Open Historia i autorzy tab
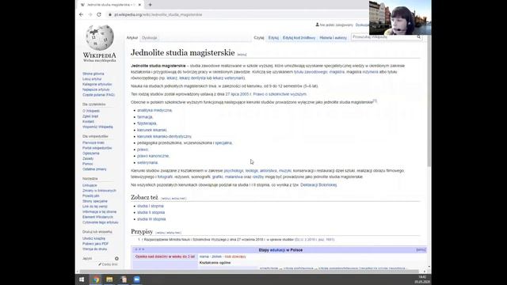The height and width of the screenshot is (285, 507). (x=333, y=38)
